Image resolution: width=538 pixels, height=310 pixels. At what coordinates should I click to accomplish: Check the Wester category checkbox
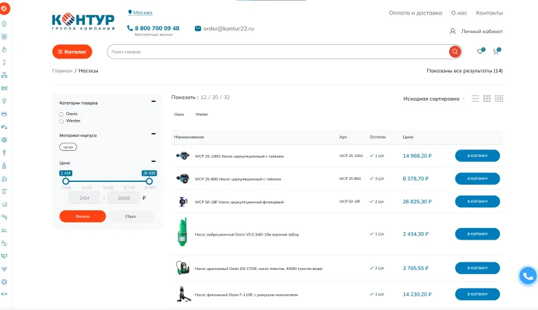point(61,121)
